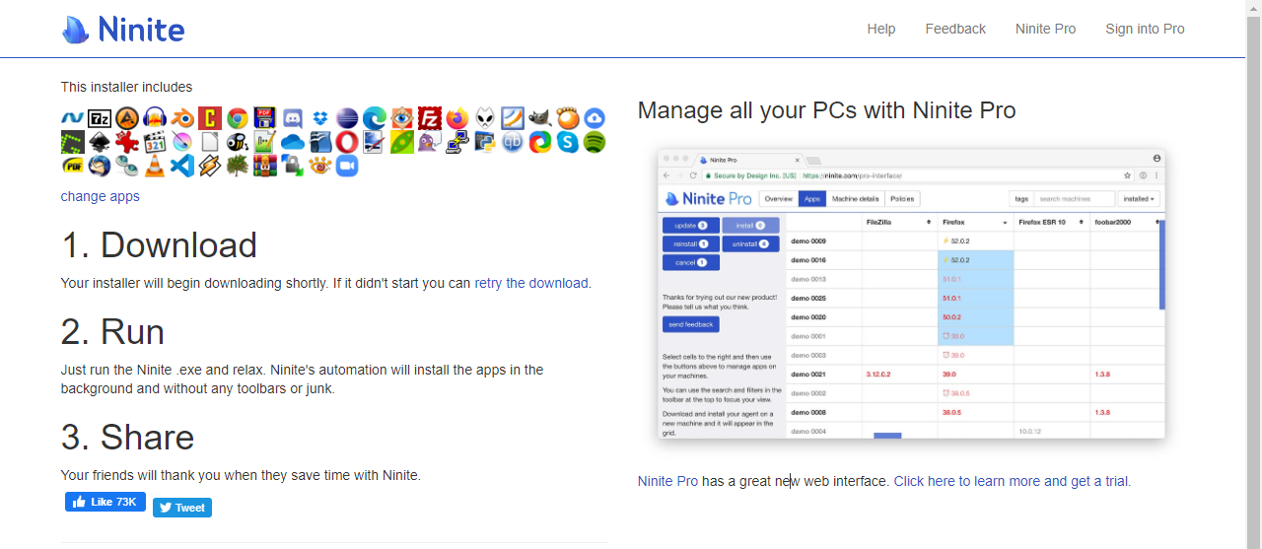Image resolution: width=1262 pixels, height=549 pixels.
Task: Click the Firefox icon
Action: [x=457, y=118]
